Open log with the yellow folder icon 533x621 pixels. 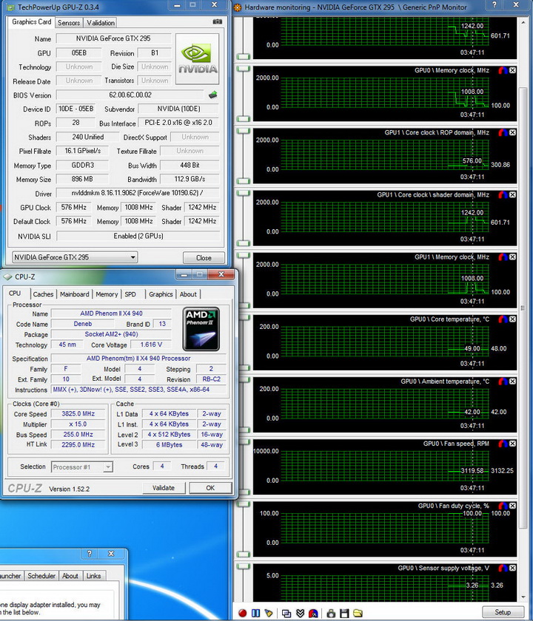[x=358, y=613]
